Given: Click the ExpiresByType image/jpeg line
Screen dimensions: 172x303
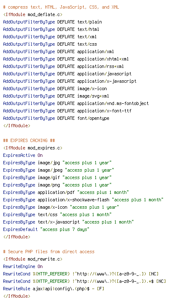Looking at the screenshot, I should coord(58,170).
